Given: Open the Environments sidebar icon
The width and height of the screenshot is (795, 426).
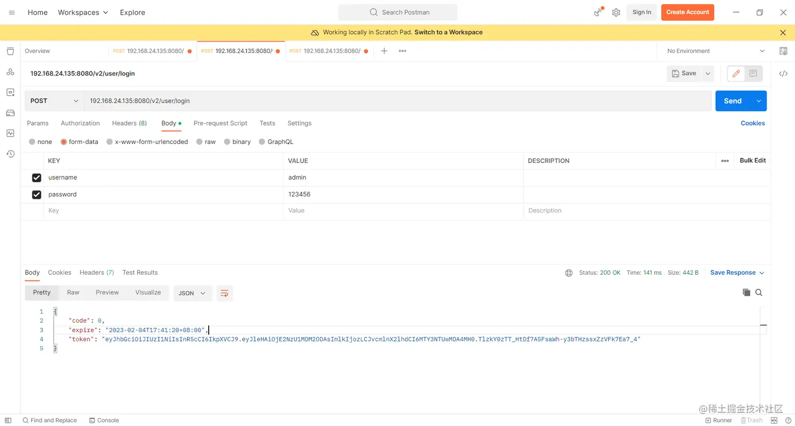Looking at the screenshot, I should pos(10,92).
